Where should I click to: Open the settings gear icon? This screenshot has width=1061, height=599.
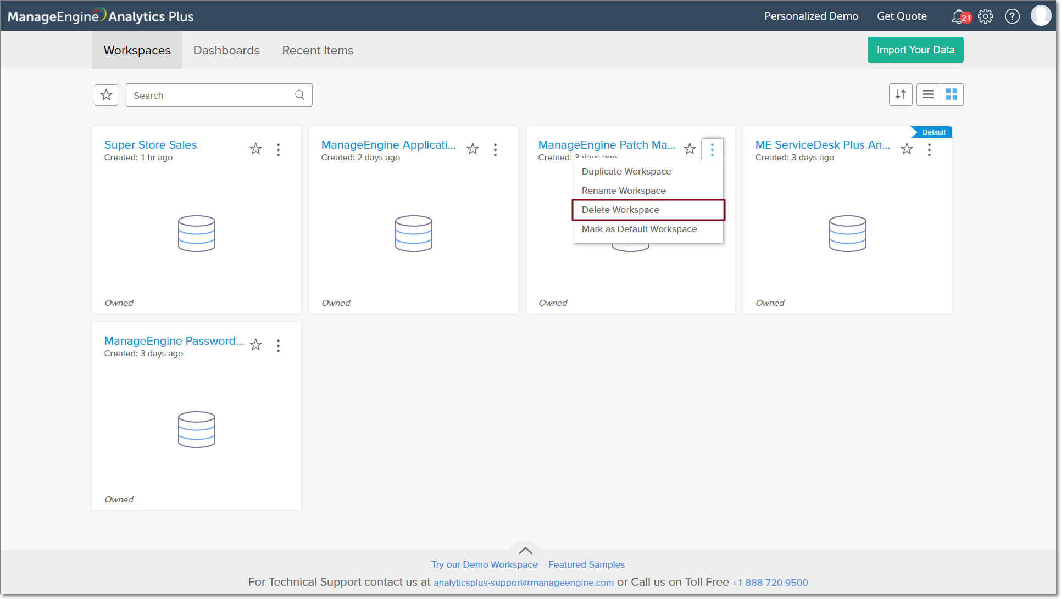pyautogui.click(x=986, y=16)
